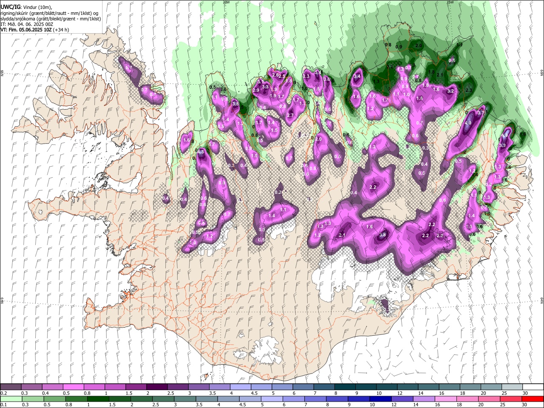Screen dimensions: 544x408
Task: Click the lilac 14 swatch in bottom legend row
Action: point(424,399)
